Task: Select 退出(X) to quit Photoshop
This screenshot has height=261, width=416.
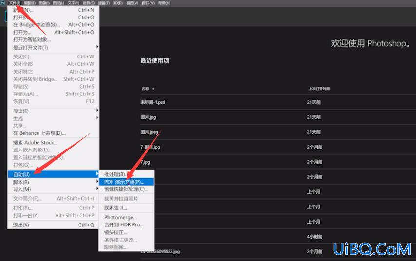Action: click(53, 225)
